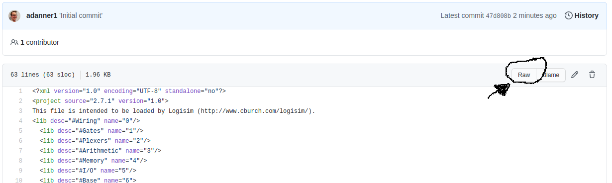Click the lib desc="#Arithmetic" line
The image size is (612, 183).
coord(101,151)
